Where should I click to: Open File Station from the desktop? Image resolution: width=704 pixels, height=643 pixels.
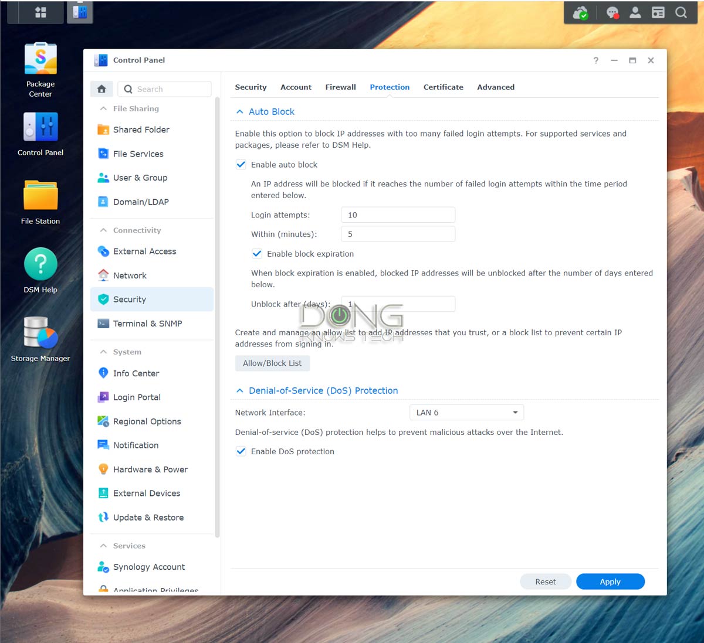(x=40, y=195)
